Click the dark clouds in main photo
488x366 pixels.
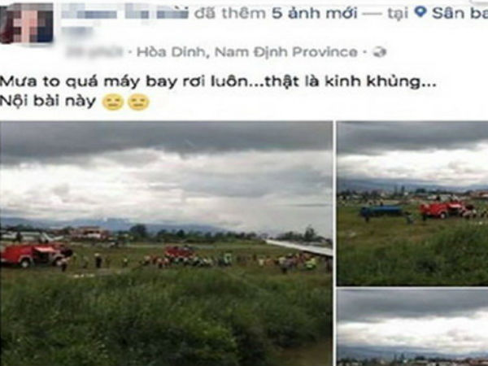click(x=166, y=140)
